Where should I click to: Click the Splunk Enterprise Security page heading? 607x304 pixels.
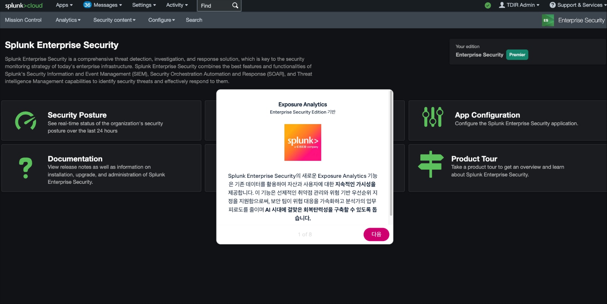coord(62,45)
